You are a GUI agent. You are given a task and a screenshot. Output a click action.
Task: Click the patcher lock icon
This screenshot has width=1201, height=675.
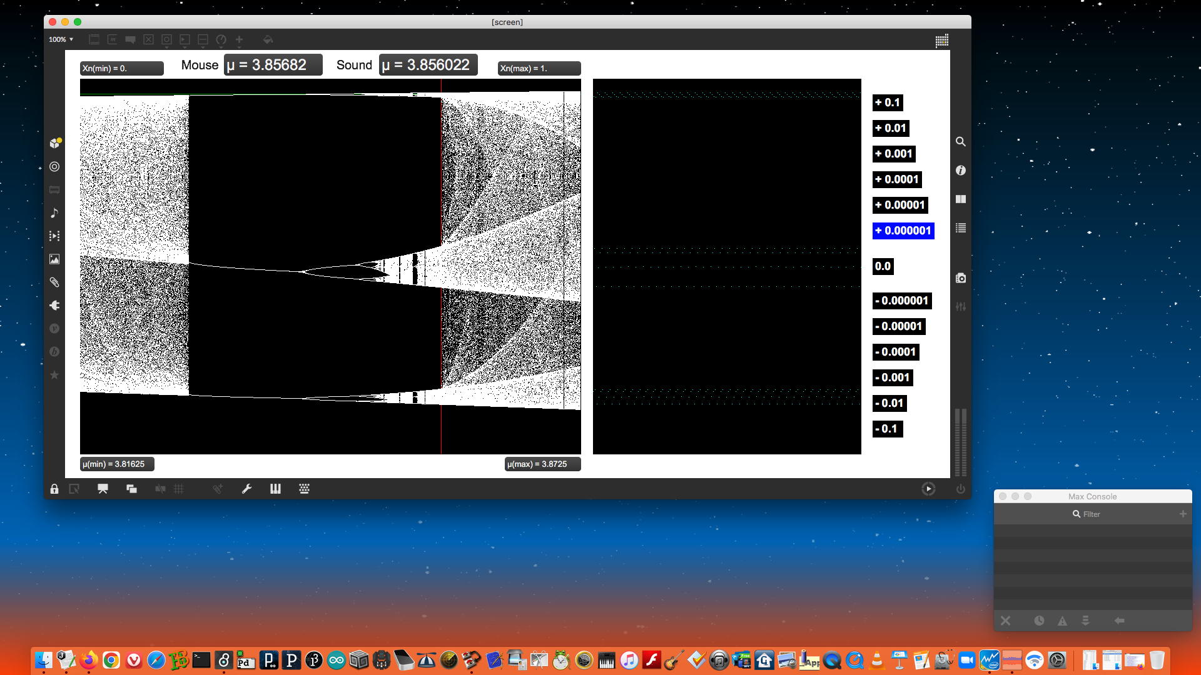click(x=54, y=489)
